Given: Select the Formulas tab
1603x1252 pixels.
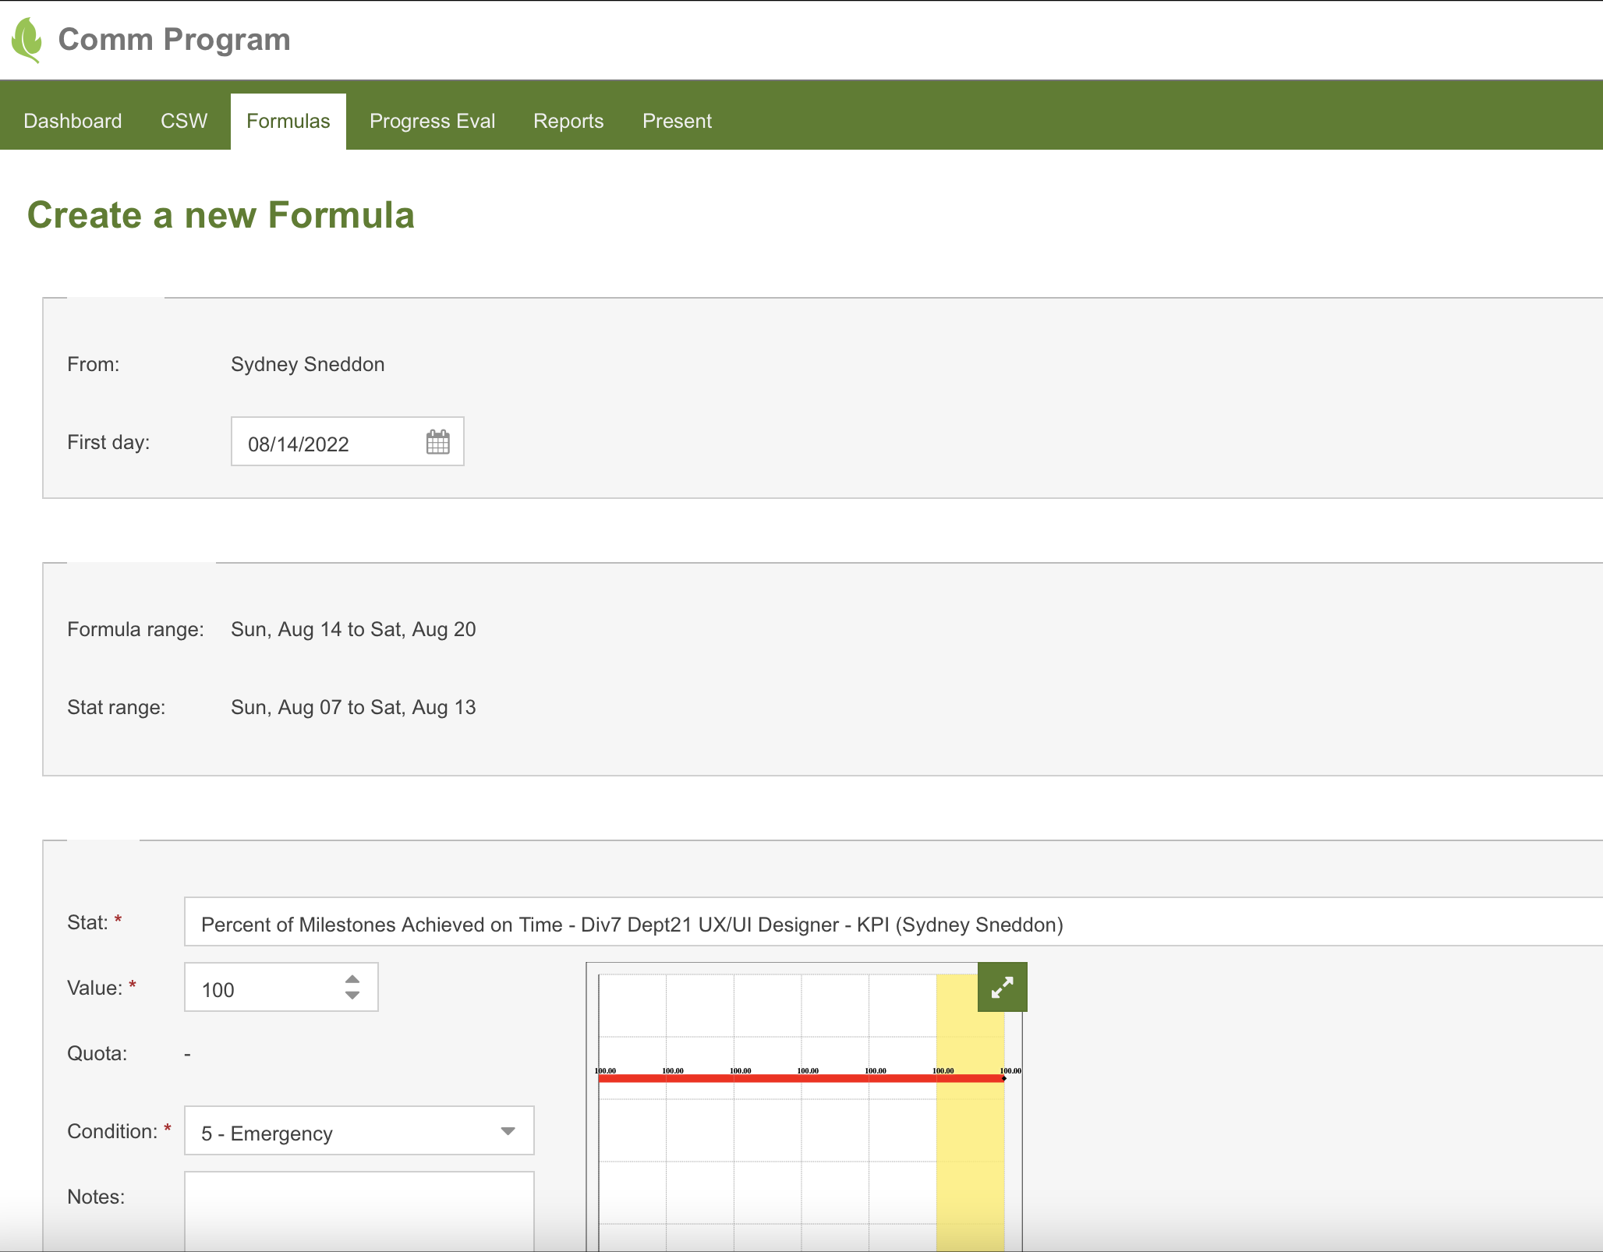Looking at the screenshot, I should coord(288,121).
